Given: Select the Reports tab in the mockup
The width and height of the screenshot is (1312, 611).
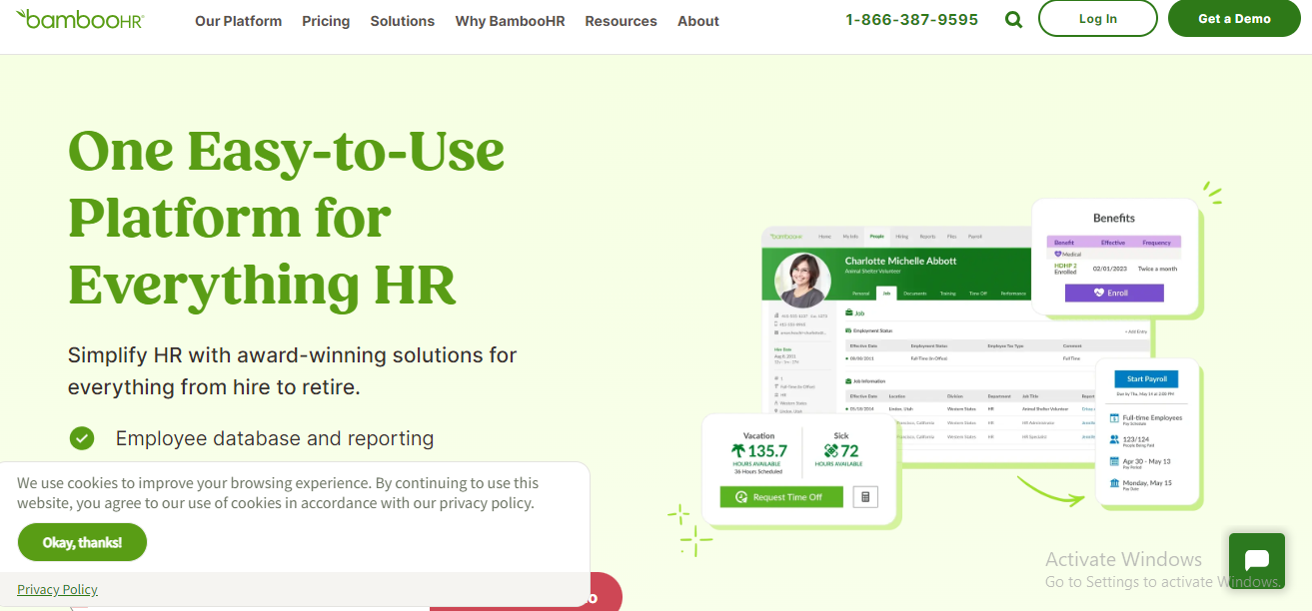Looking at the screenshot, I should [x=928, y=237].
